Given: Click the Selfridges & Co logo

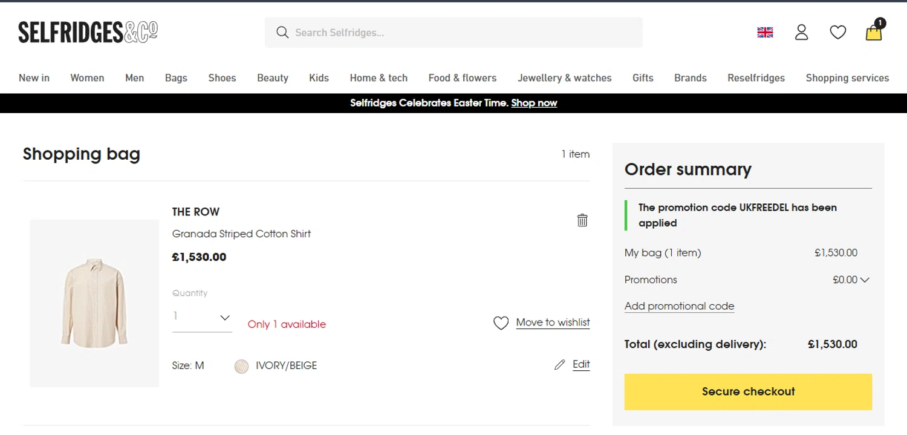Looking at the screenshot, I should [88, 32].
